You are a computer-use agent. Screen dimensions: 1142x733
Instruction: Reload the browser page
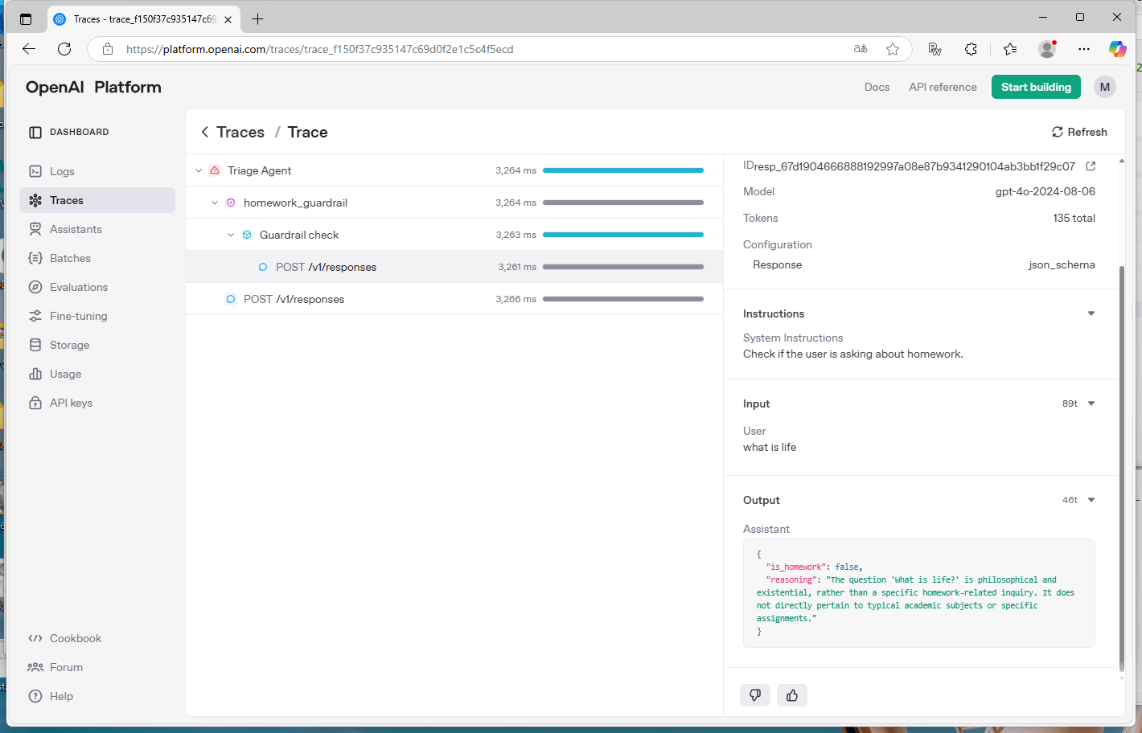click(x=64, y=49)
